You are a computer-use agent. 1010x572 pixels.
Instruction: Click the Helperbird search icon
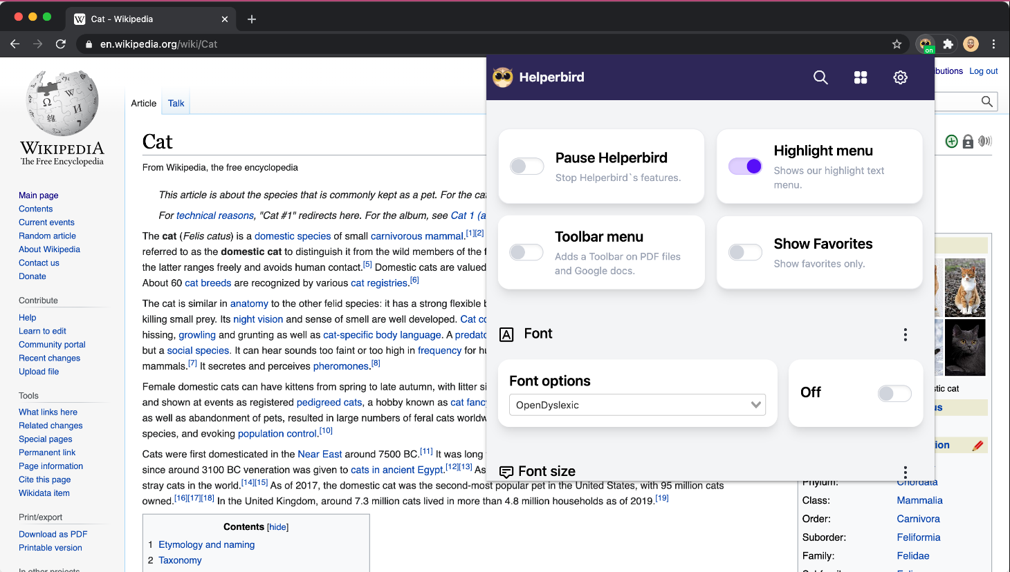[820, 77]
